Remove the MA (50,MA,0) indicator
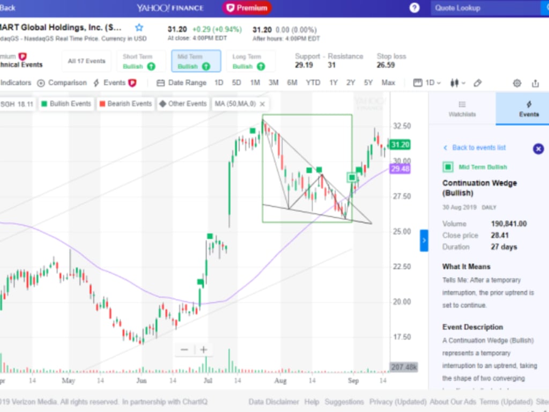 pyautogui.click(x=262, y=104)
